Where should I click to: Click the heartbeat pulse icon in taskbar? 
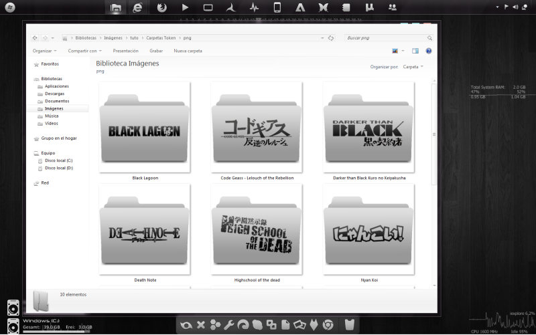[x=254, y=7]
